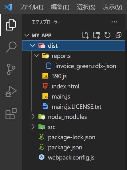Open the ファイル(F) menu
The image size is (127, 170).
tap(31, 7)
